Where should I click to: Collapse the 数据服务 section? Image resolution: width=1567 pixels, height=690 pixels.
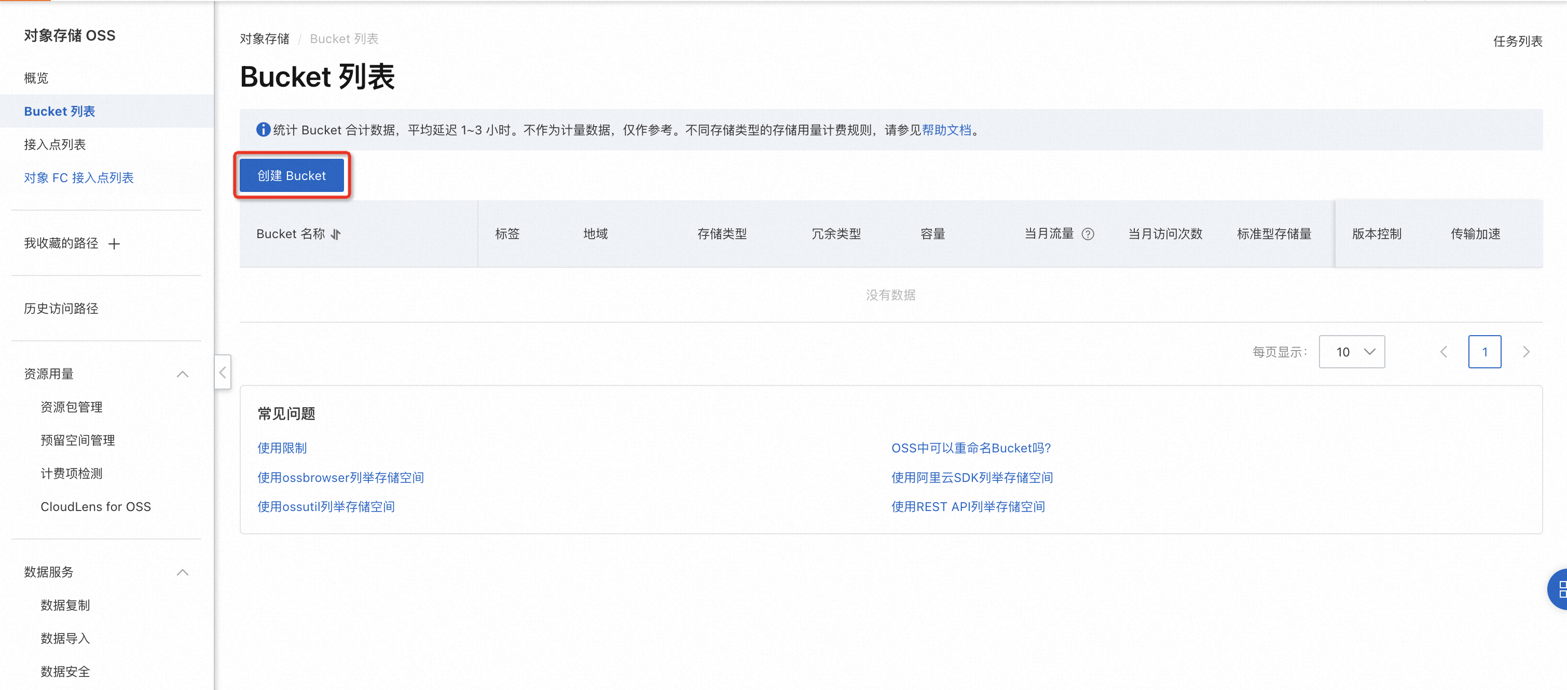click(x=182, y=573)
